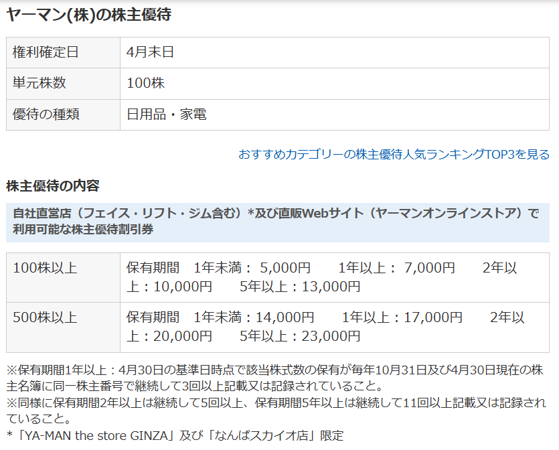559x450 pixels.
Task: Select the 14,000円 holding period details cell
Action: click(335, 327)
